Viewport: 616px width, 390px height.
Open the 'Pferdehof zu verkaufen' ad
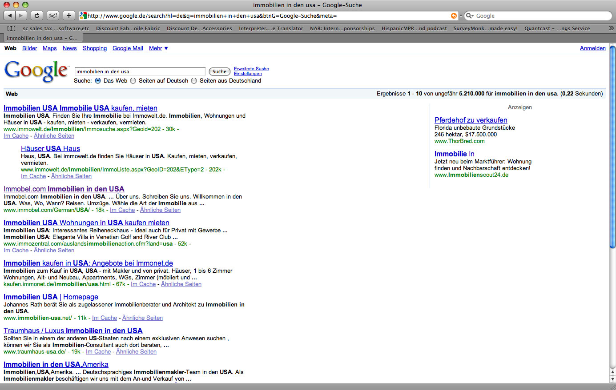point(471,120)
